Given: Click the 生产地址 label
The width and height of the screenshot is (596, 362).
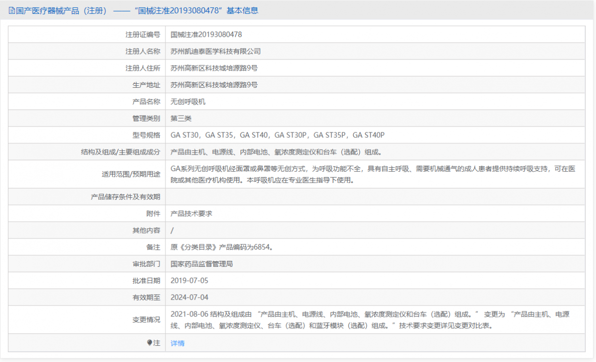Looking at the screenshot, I should click(x=147, y=85).
